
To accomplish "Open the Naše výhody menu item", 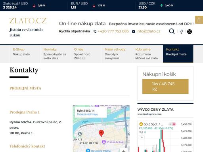I will coord(117,53).
